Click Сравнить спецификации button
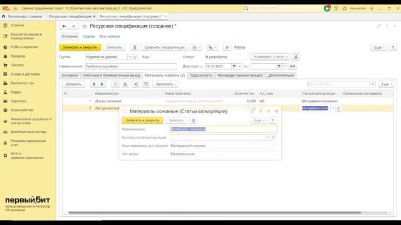401x225 pixels. (164, 47)
